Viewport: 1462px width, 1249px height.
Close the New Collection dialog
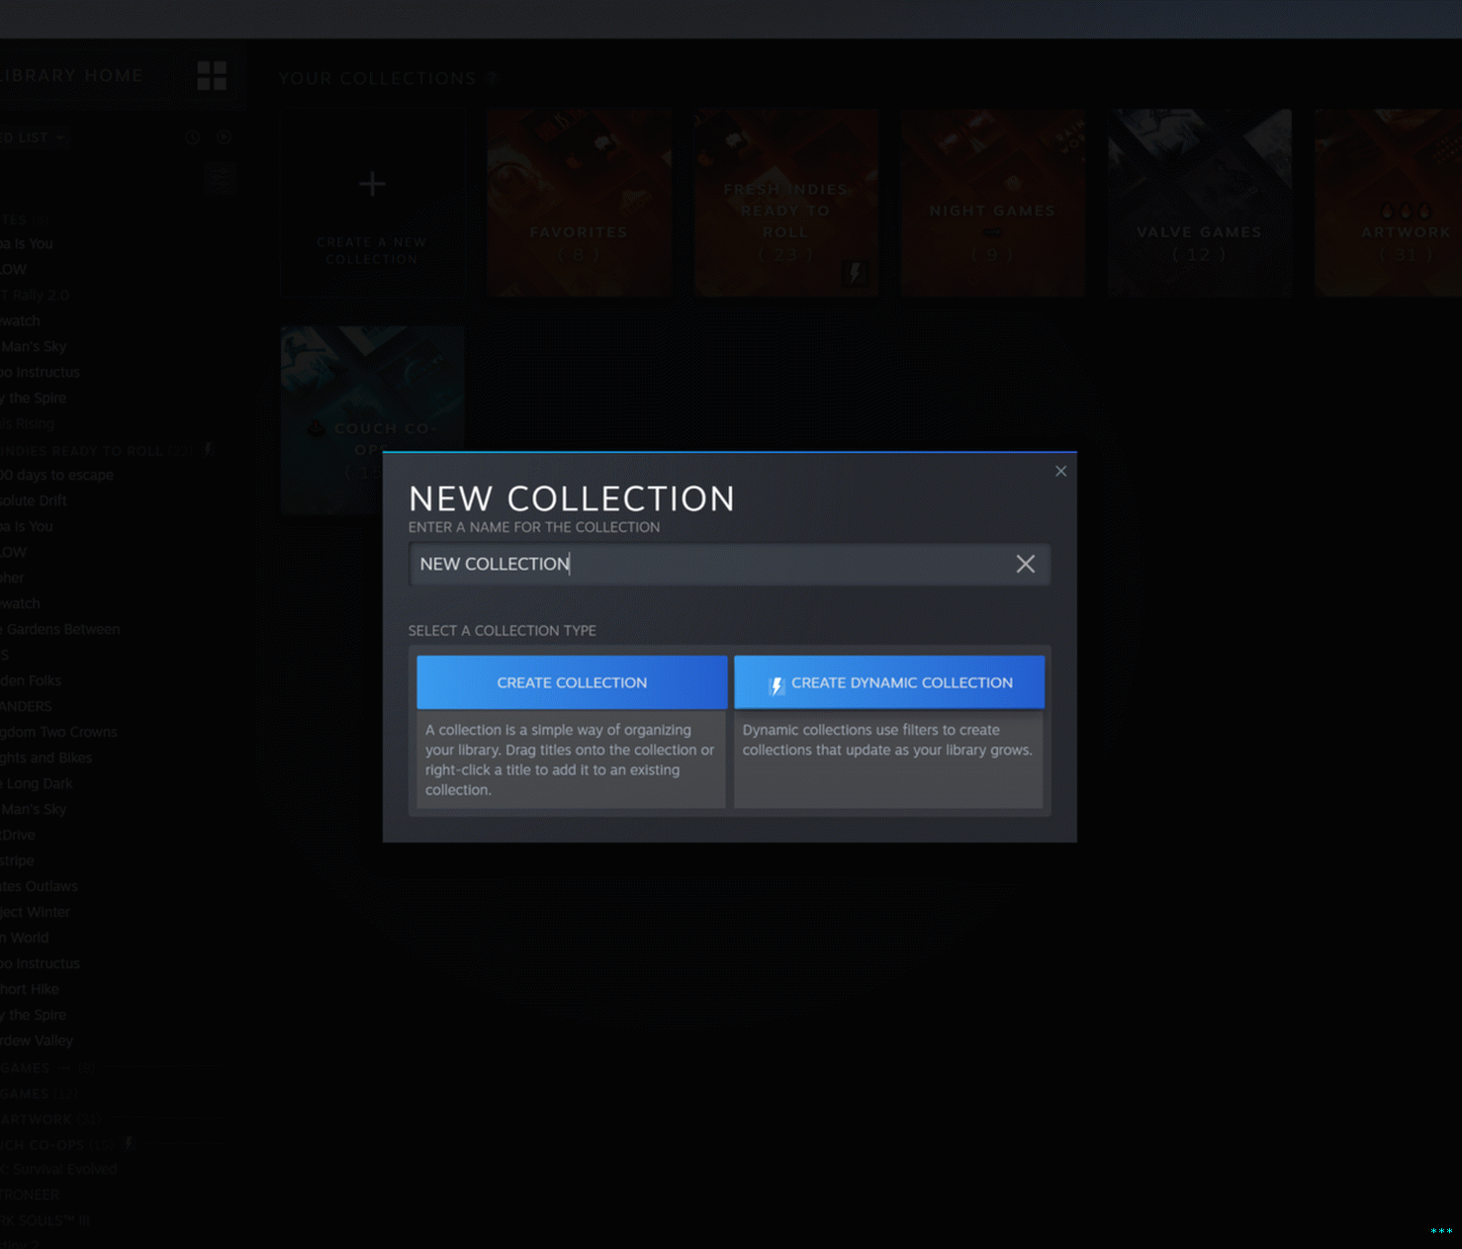pos(1060,472)
